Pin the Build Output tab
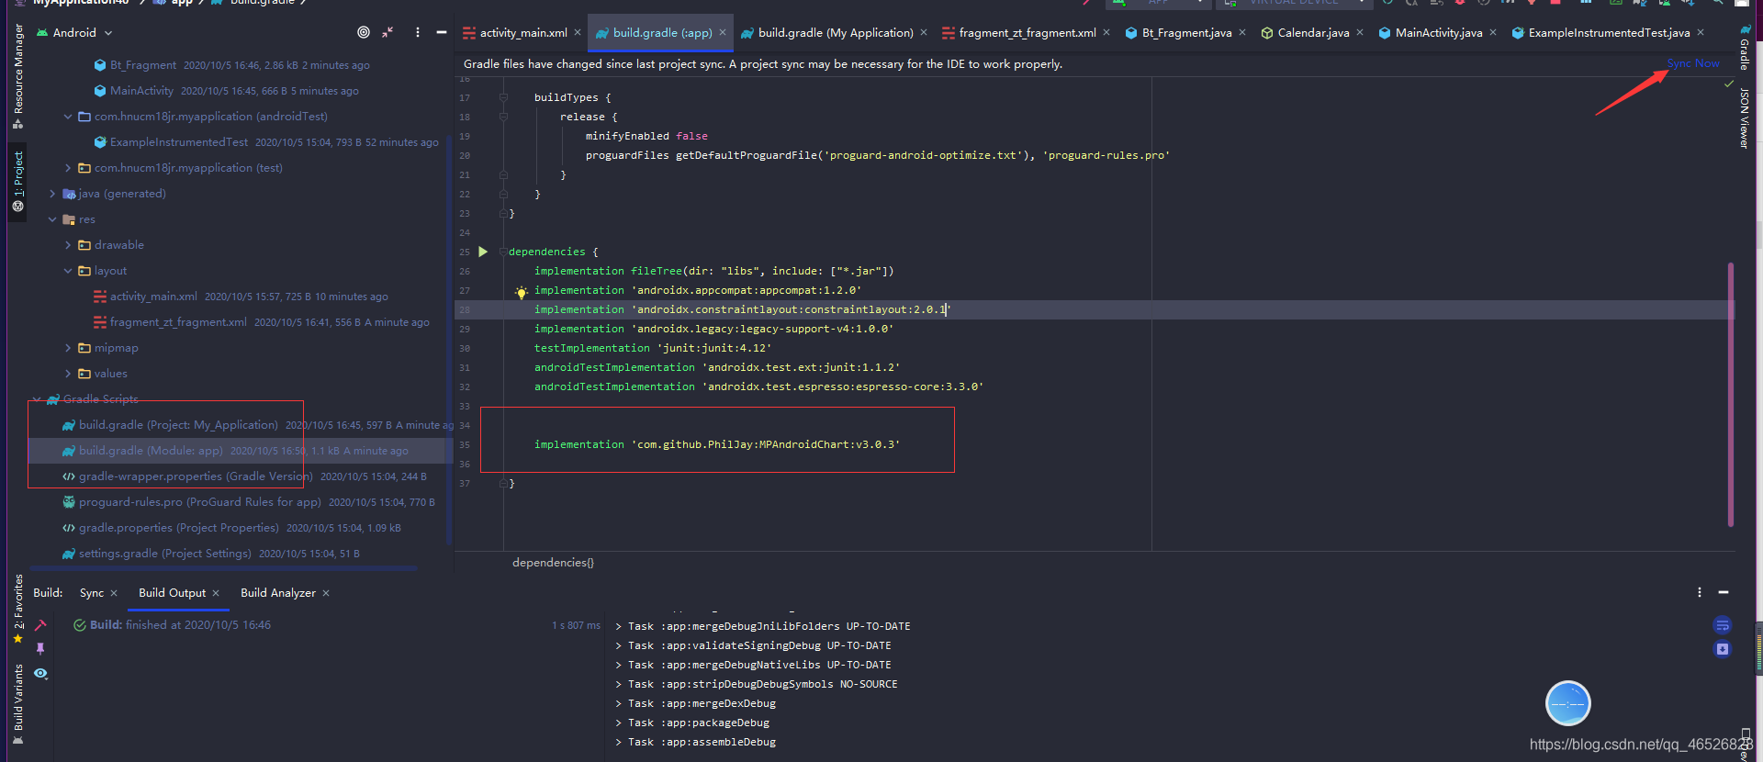 pos(40,649)
